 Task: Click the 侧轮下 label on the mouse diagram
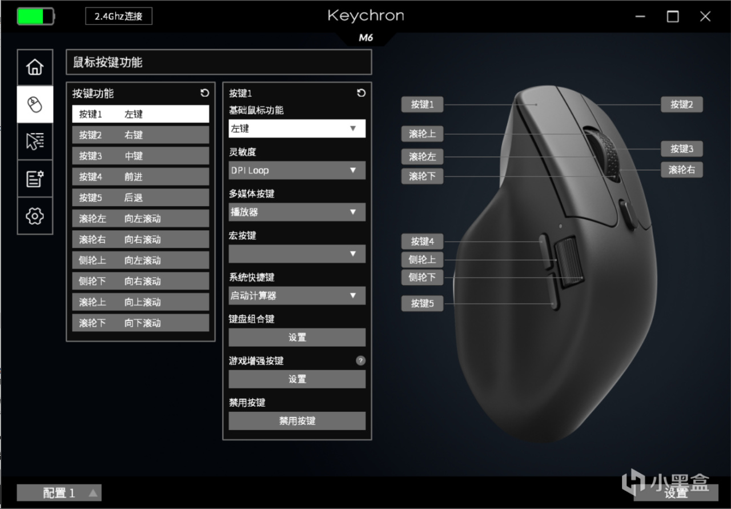click(x=423, y=278)
